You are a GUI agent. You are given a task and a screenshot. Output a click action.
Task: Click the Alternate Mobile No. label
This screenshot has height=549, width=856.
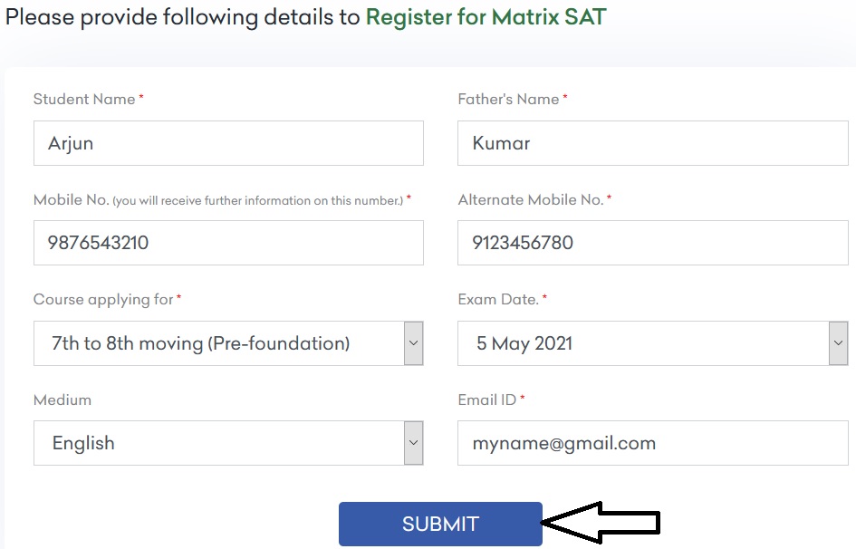(531, 199)
